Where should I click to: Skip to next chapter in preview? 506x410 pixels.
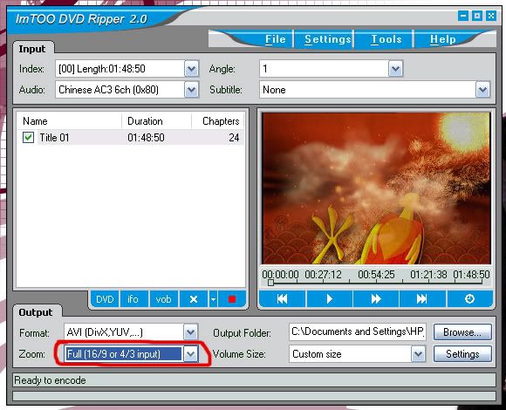(422, 299)
